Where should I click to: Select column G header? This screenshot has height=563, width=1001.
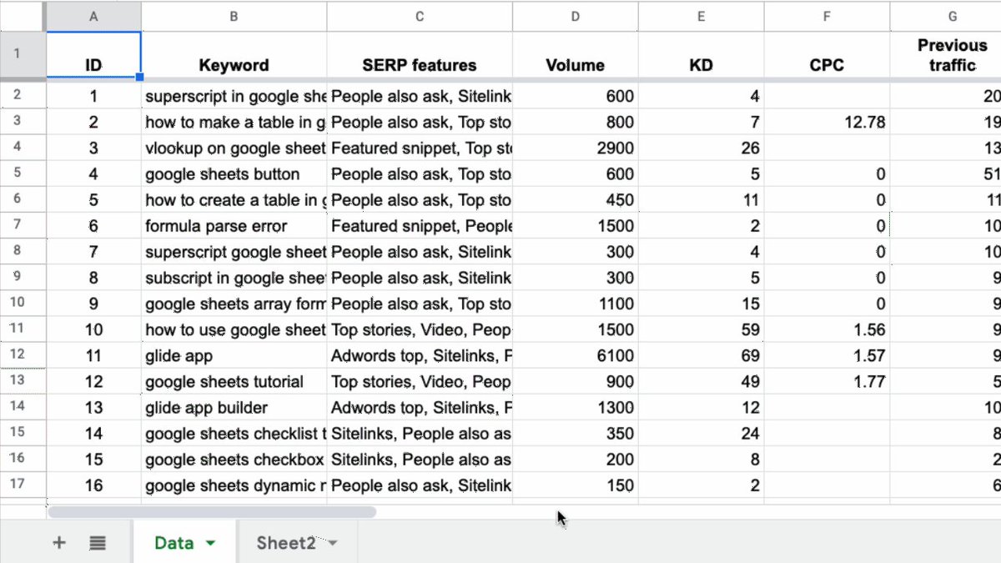click(945, 16)
